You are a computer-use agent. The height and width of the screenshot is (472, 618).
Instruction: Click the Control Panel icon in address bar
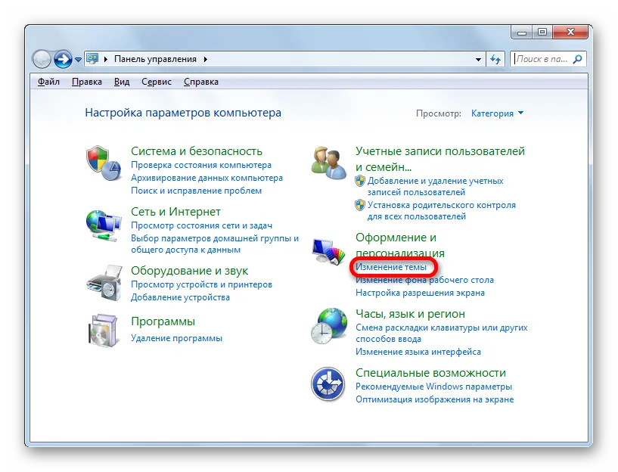coord(92,59)
